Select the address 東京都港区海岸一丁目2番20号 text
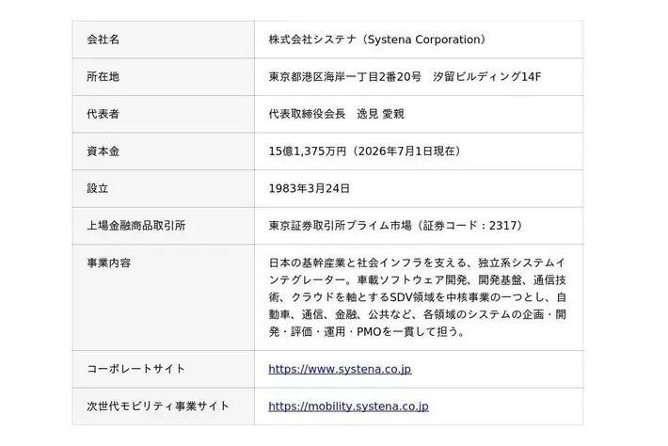Viewport: 668px width, 446px height. tap(345, 76)
